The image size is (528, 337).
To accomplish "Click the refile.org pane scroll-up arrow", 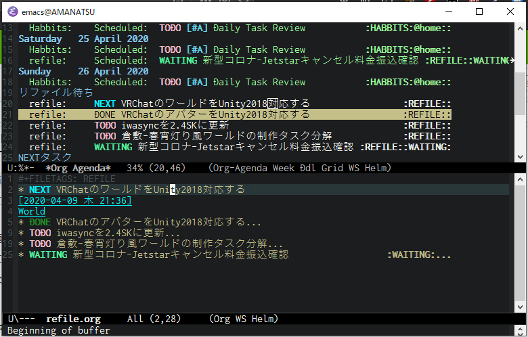I will pos(521,180).
